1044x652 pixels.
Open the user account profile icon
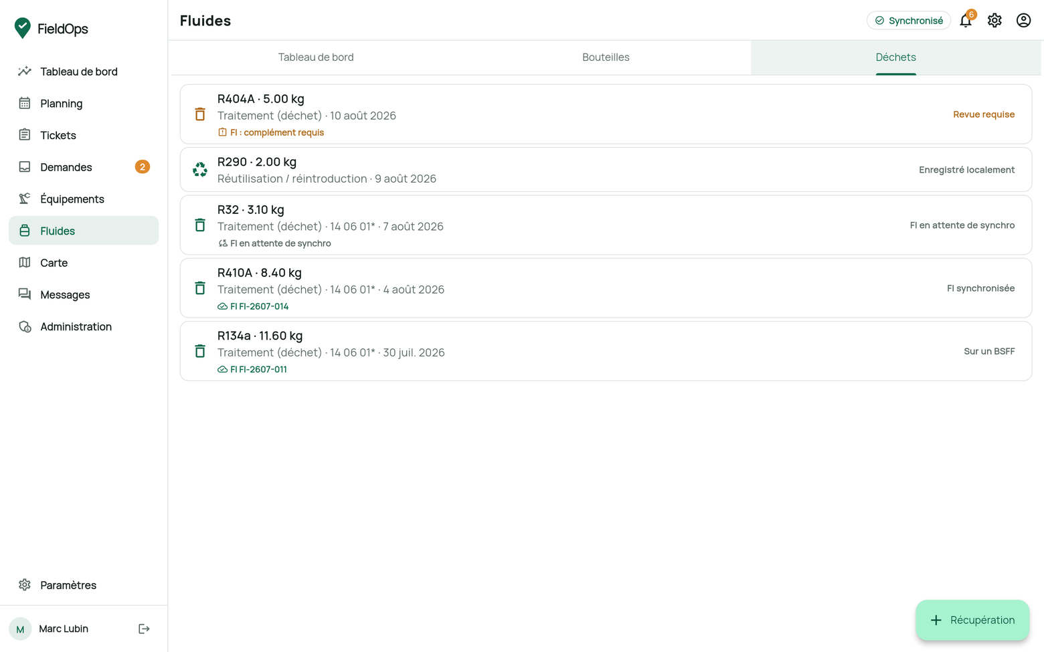point(1023,21)
